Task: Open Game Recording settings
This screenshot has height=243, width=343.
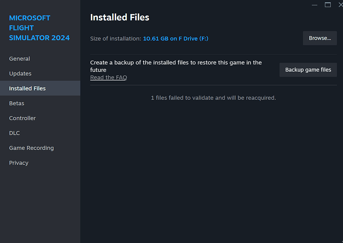Action: pos(31,148)
